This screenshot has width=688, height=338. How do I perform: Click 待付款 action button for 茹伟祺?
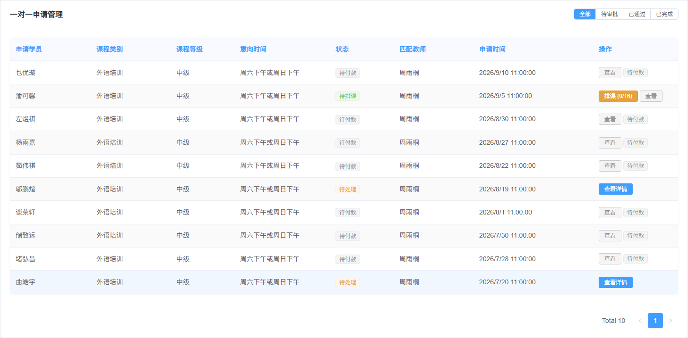tap(636, 166)
